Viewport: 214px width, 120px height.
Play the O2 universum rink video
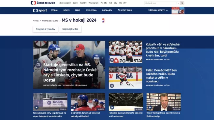112,108
